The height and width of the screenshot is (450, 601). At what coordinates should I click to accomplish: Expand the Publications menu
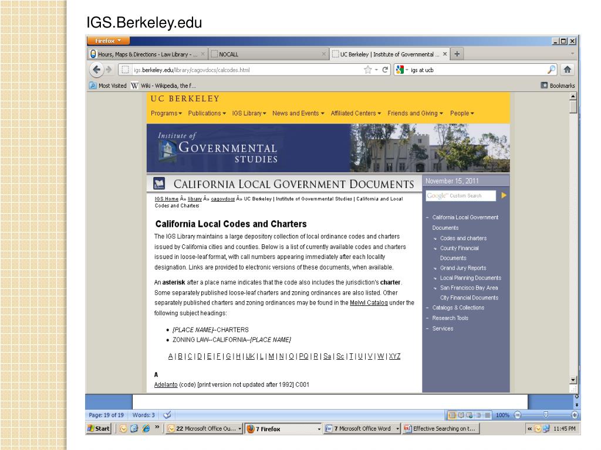pyautogui.click(x=207, y=113)
